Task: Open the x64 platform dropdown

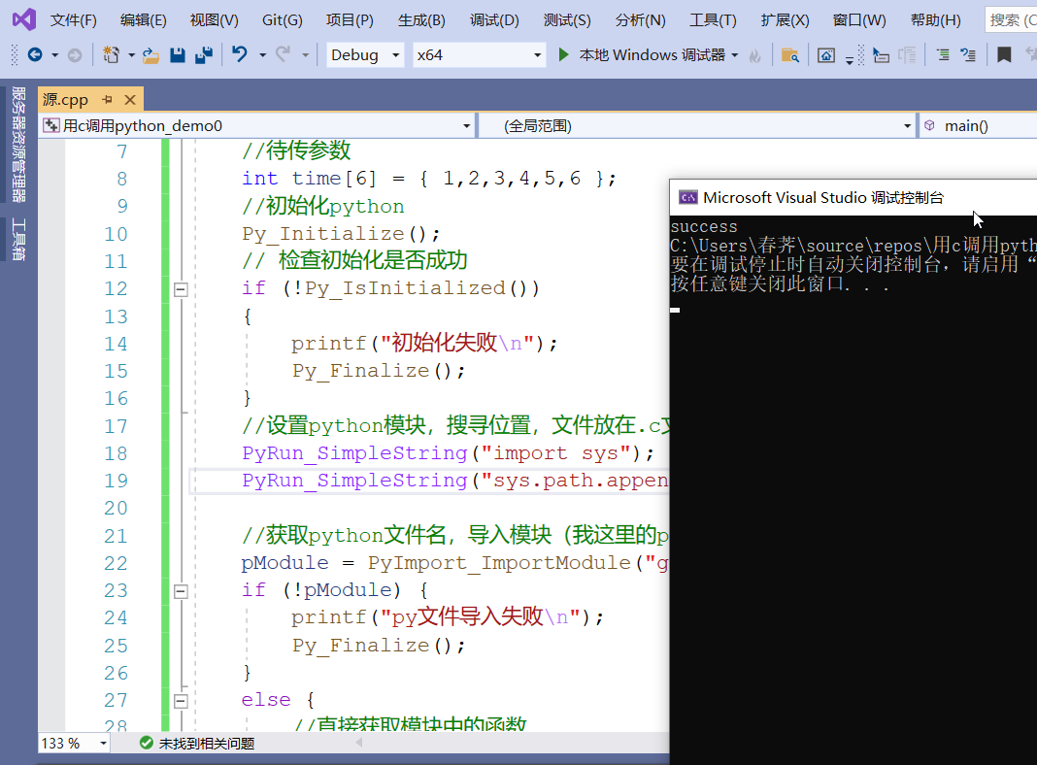Action: (x=479, y=55)
